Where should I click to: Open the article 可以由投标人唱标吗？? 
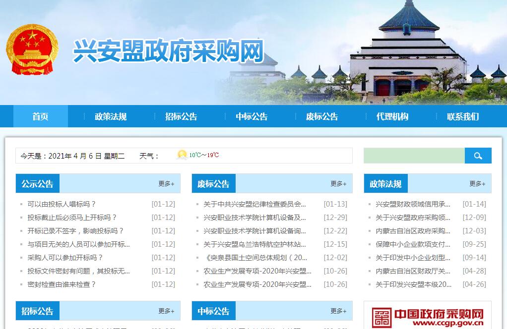pos(62,204)
